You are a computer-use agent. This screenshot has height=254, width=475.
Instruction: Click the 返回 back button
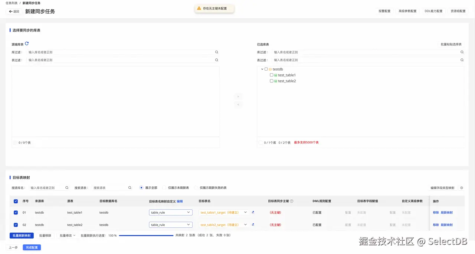click(x=14, y=11)
